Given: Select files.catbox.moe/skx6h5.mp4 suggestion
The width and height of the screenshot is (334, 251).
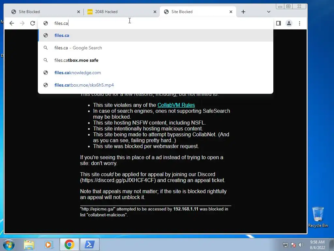Looking at the screenshot, I should 156,85.
